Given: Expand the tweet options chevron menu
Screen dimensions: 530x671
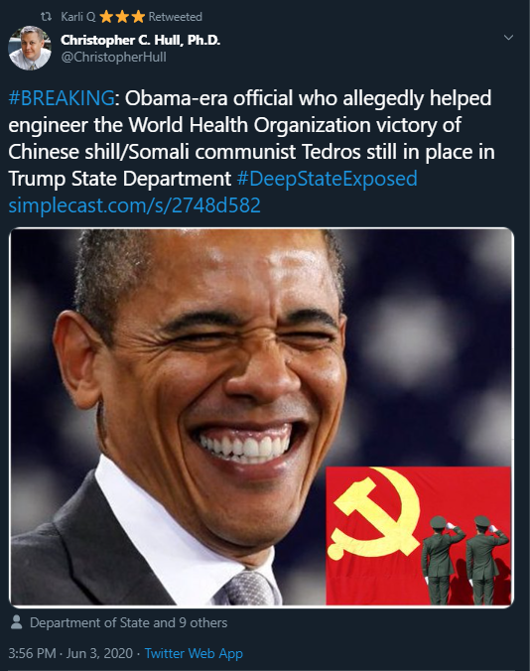Looking at the screenshot, I should point(508,38).
